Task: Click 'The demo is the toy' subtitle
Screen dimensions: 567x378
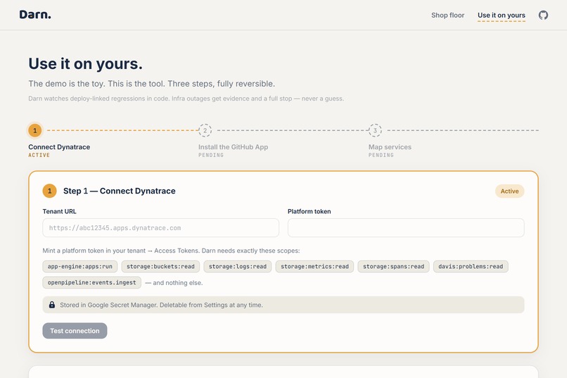Action: 151,84
